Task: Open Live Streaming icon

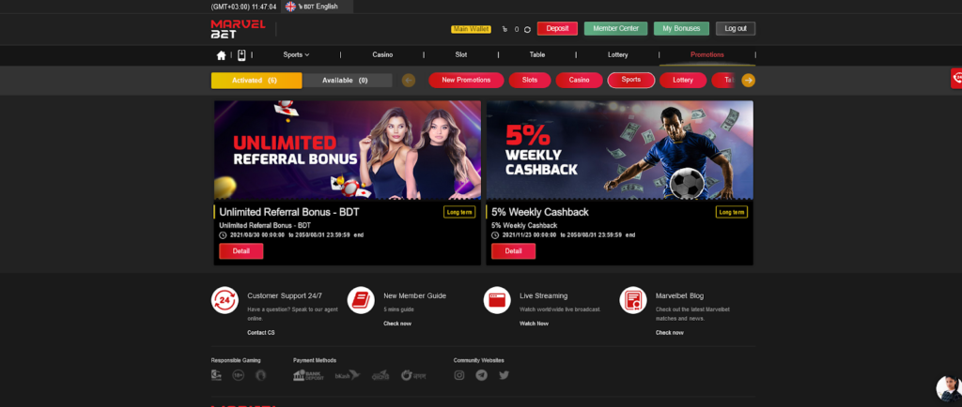Action: (x=497, y=300)
